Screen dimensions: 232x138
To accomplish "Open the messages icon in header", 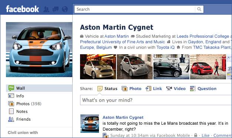I will pyautogui.click(x=56, y=9).
